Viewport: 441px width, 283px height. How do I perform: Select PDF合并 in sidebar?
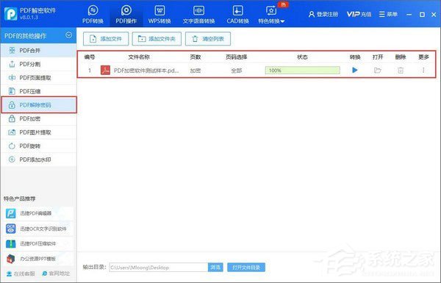[38, 51]
